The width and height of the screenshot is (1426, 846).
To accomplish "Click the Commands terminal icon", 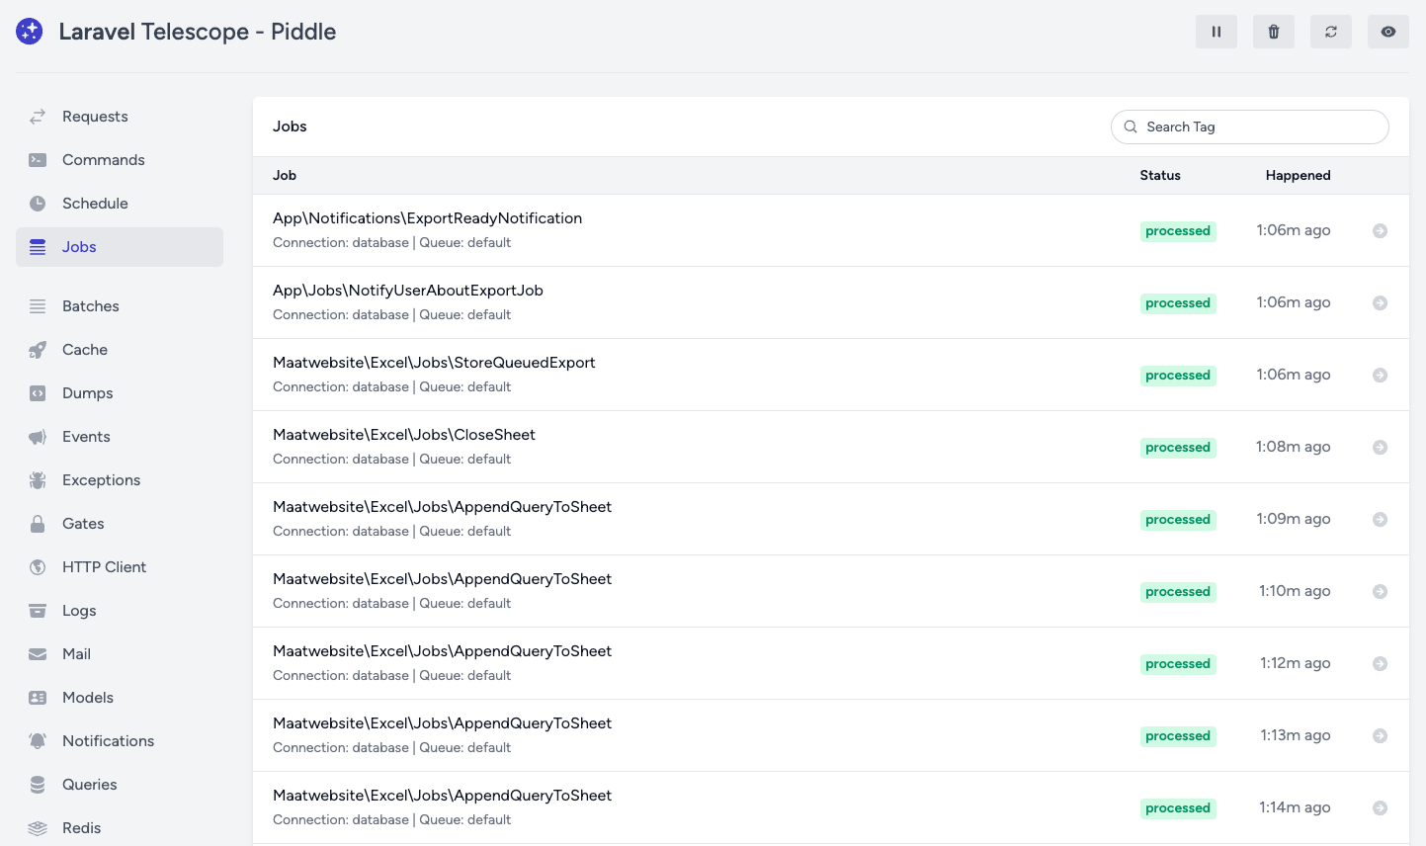I will coord(38,160).
